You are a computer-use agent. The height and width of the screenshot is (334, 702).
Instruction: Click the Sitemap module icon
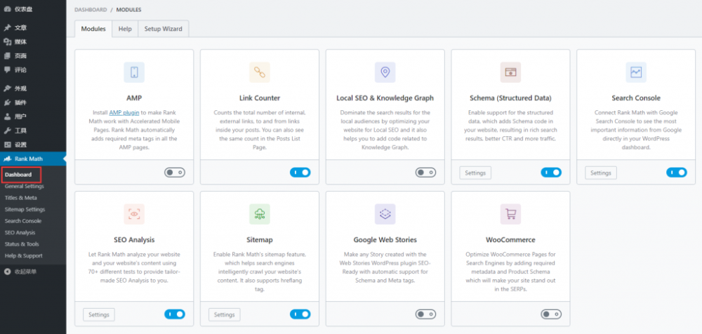coord(259,214)
